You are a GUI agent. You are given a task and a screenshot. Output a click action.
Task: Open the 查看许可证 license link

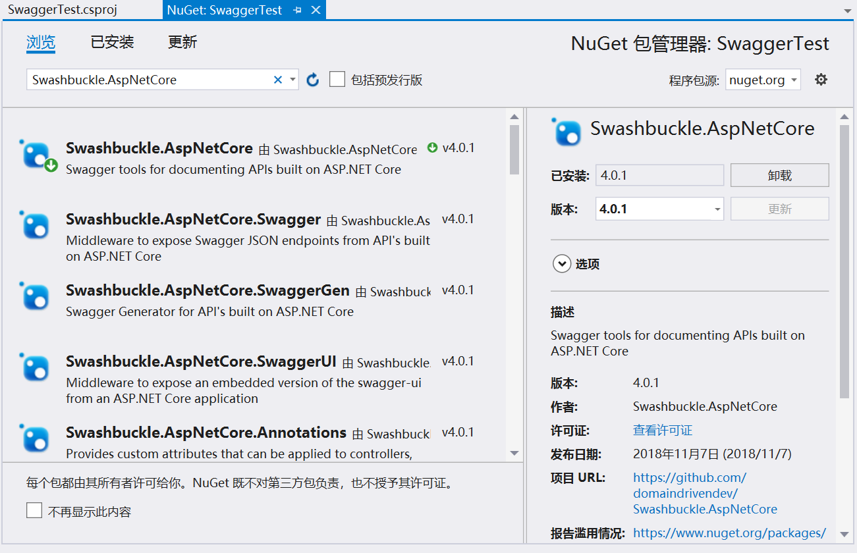coord(663,431)
